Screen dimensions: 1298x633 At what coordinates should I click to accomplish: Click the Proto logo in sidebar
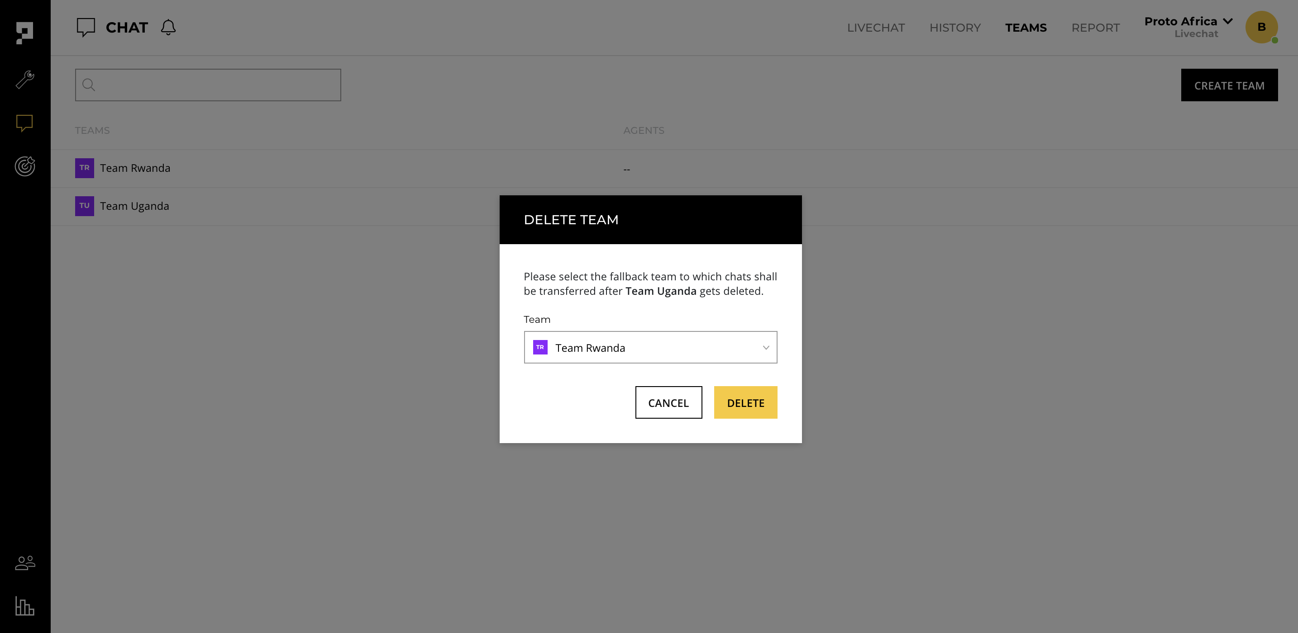(x=24, y=33)
